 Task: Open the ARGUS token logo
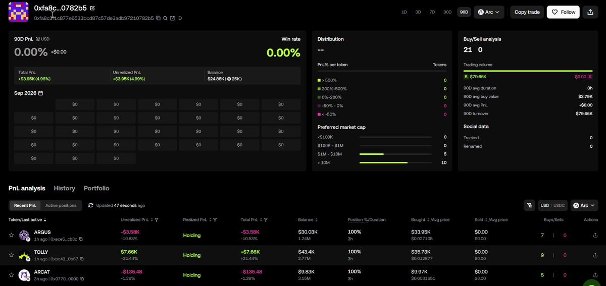tap(24, 235)
